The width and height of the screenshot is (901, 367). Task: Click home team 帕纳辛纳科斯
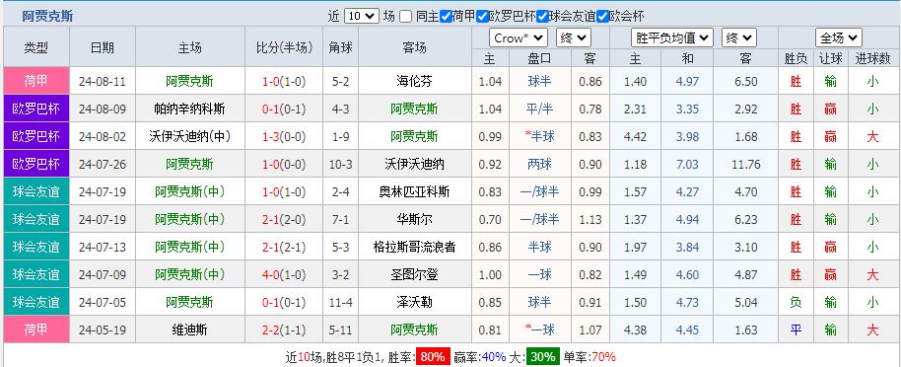click(189, 109)
